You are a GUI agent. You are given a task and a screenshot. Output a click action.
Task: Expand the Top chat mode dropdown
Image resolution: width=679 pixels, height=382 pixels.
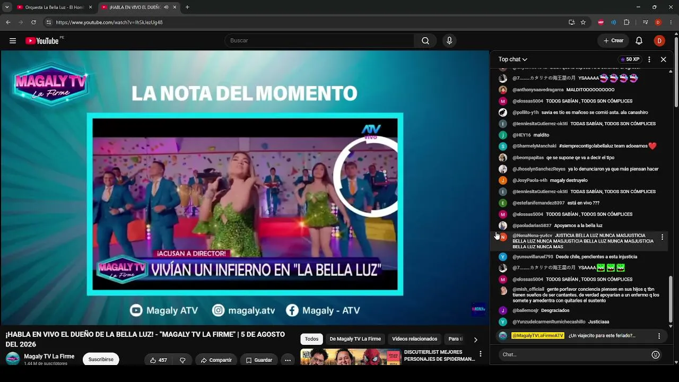point(512,59)
